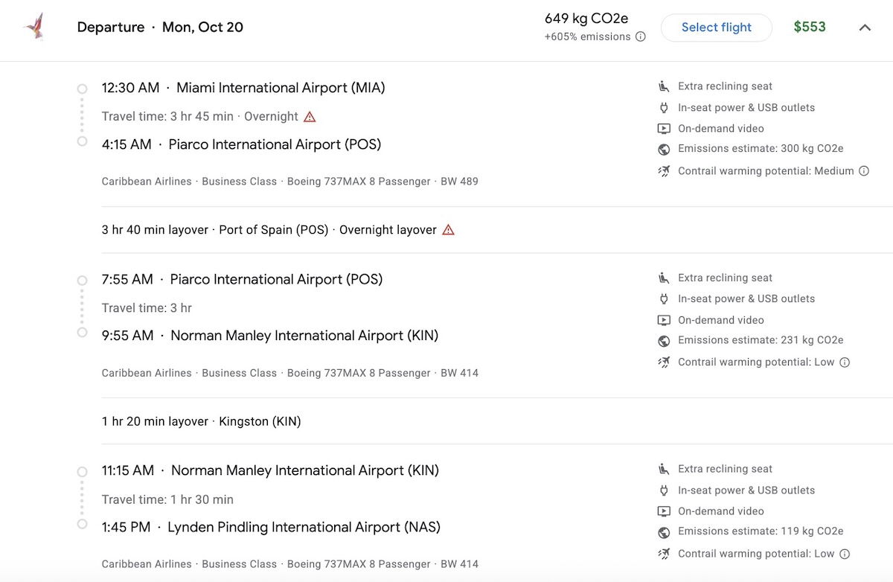Click 12:30 AM Miami International Airport departure
893x582 pixels.
pos(243,88)
